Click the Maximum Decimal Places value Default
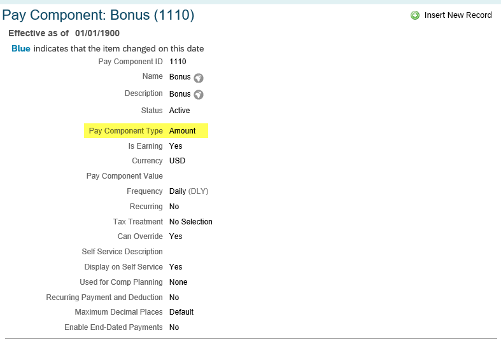The image size is (501, 342). (x=181, y=311)
